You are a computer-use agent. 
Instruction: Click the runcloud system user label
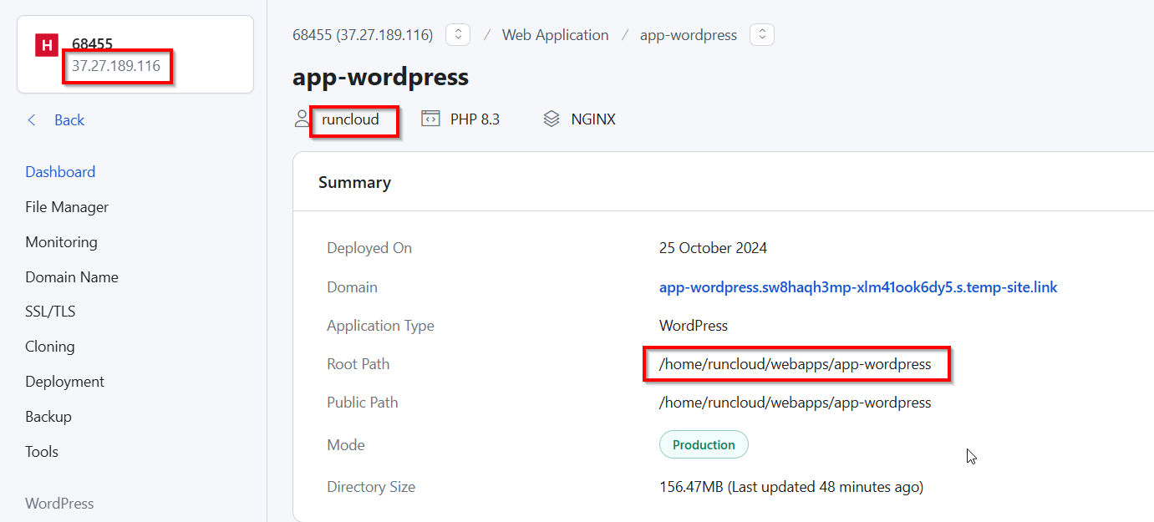[x=350, y=119]
